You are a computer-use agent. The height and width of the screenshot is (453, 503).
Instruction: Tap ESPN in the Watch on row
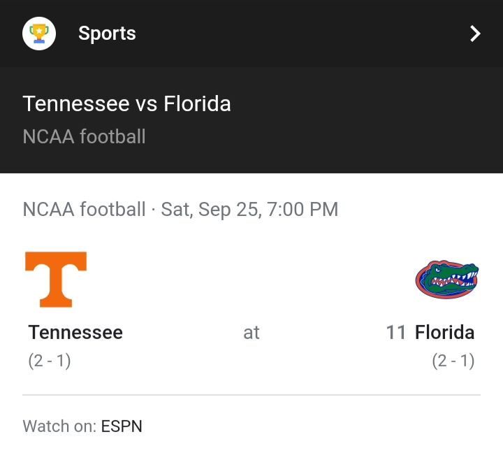pyautogui.click(x=122, y=426)
